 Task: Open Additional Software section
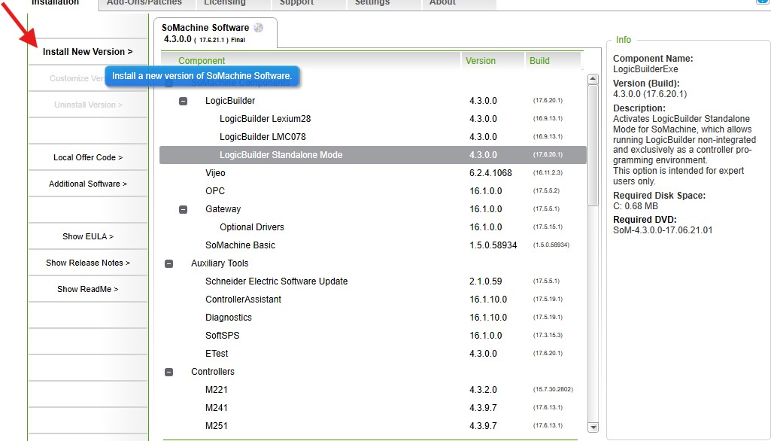[88, 184]
